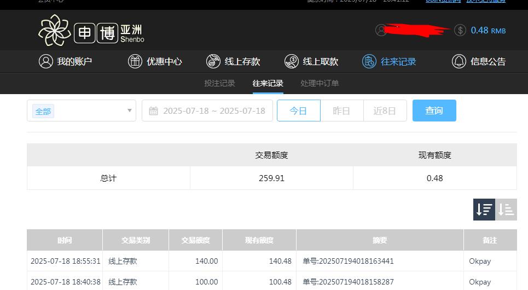
Task: Sort records in descending order
Action: pyautogui.click(x=484, y=210)
